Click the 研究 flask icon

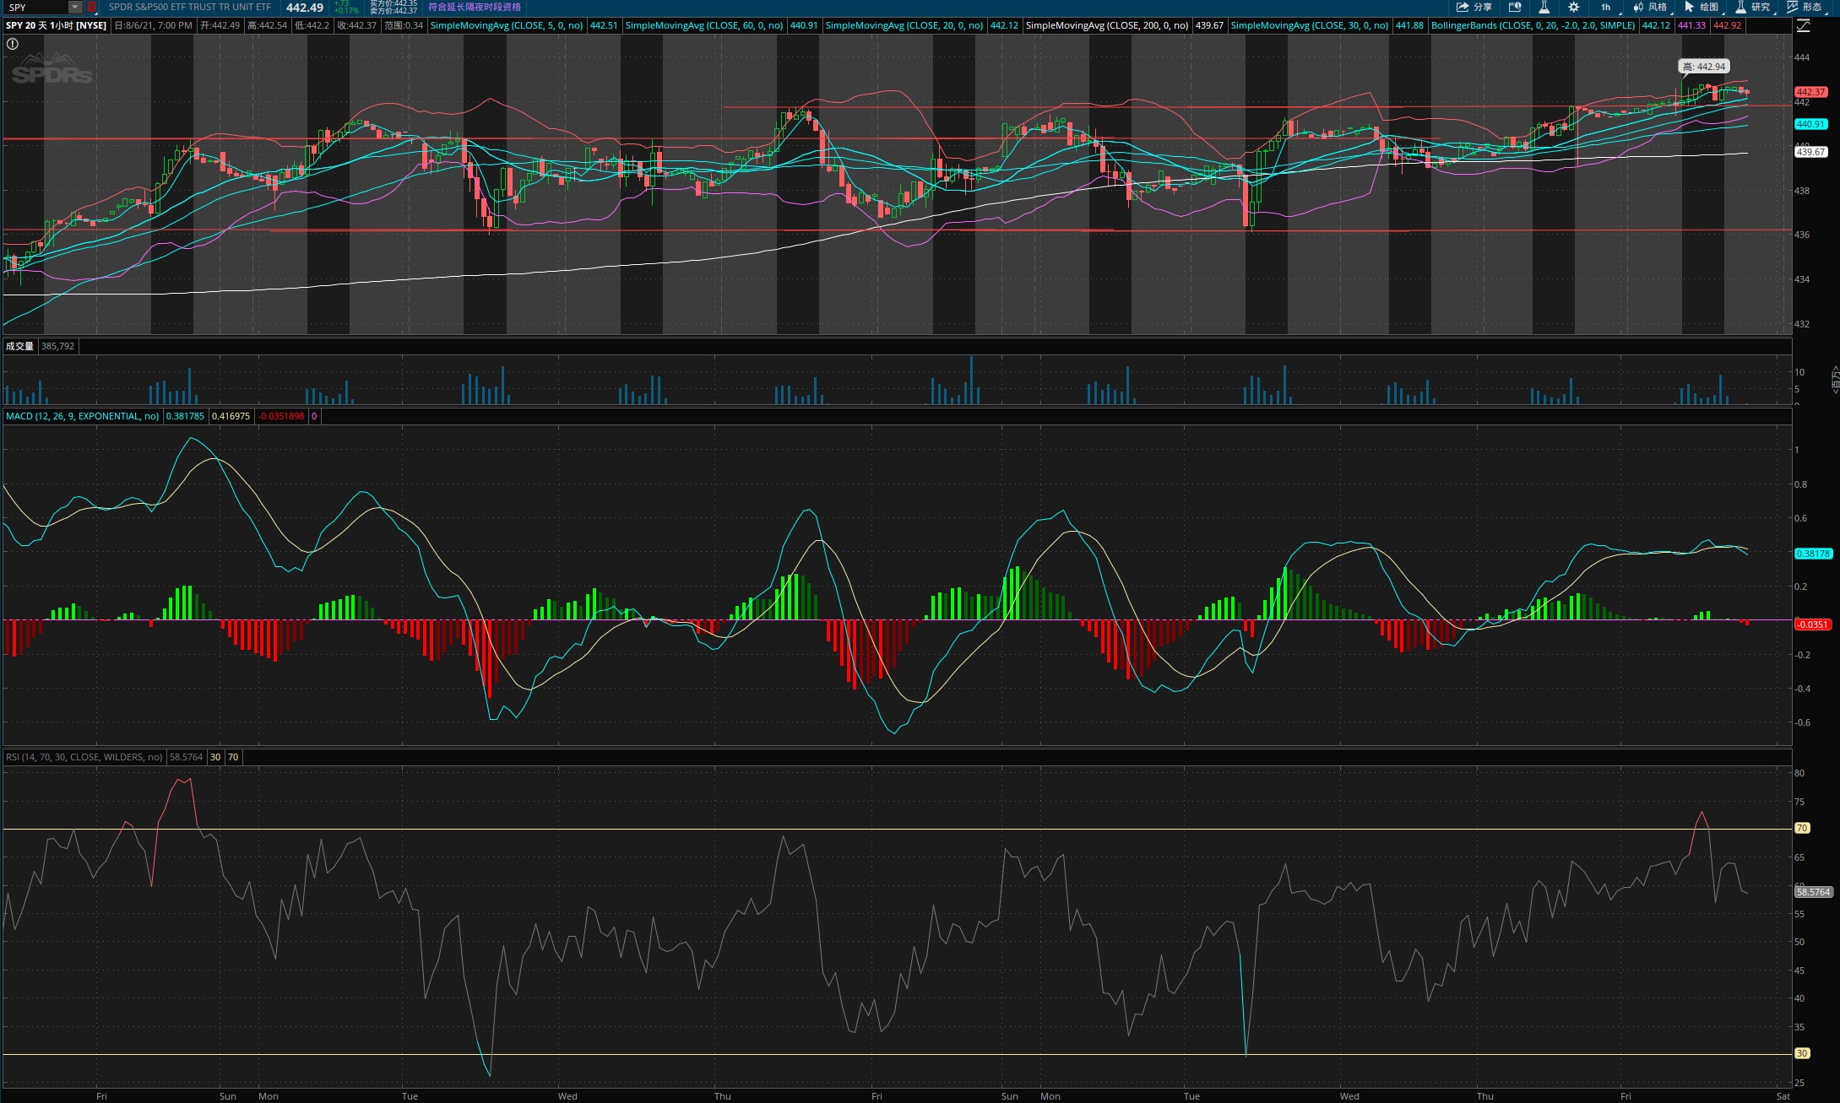pos(1740,7)
